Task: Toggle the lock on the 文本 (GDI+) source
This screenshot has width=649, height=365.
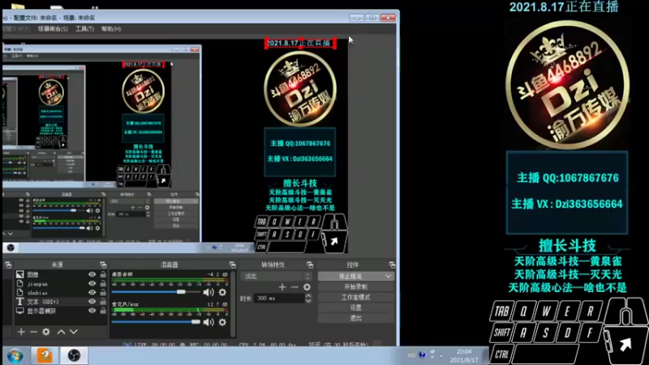Action: 103,302
